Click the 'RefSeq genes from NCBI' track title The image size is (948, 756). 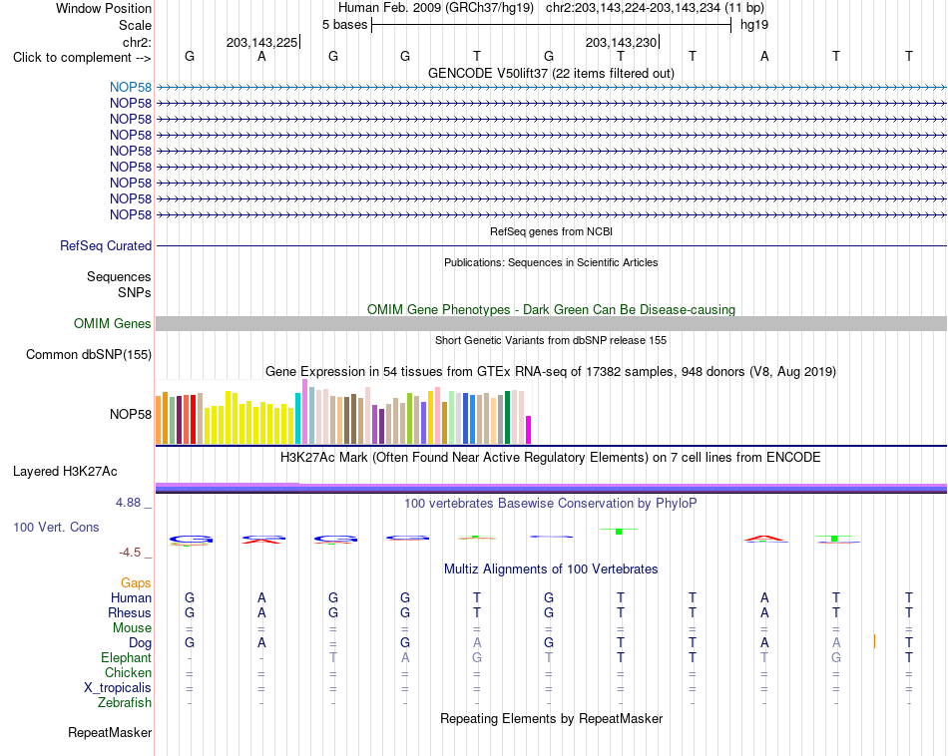(x=551, y=231)
